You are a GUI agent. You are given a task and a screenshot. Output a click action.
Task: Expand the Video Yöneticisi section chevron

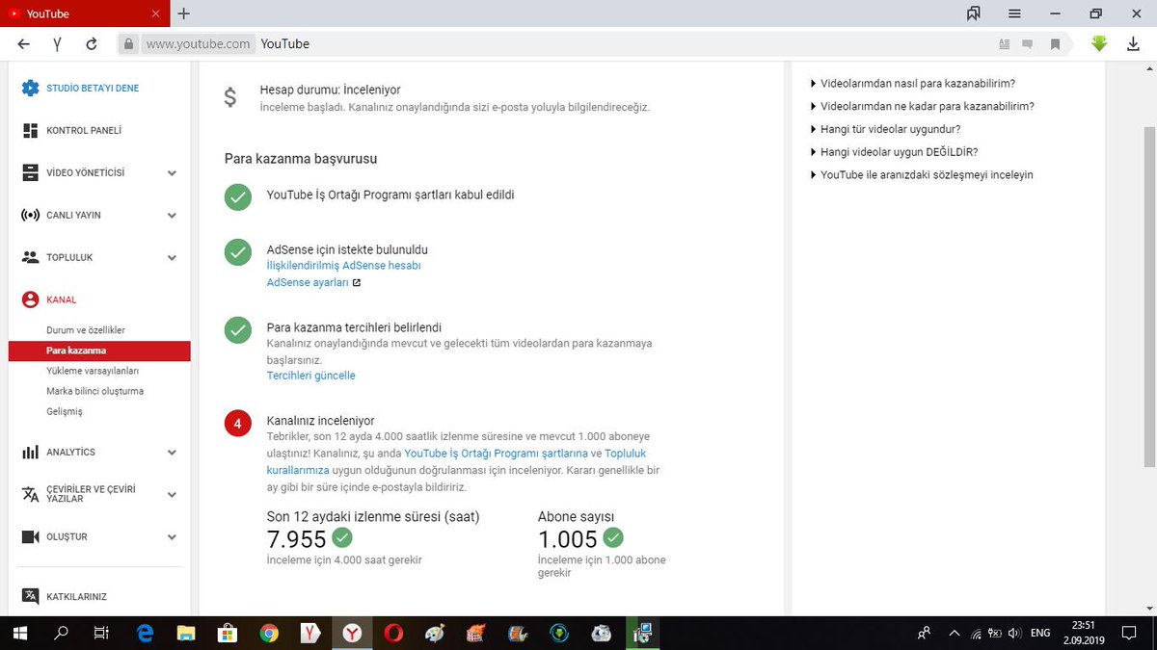[172, 173]
